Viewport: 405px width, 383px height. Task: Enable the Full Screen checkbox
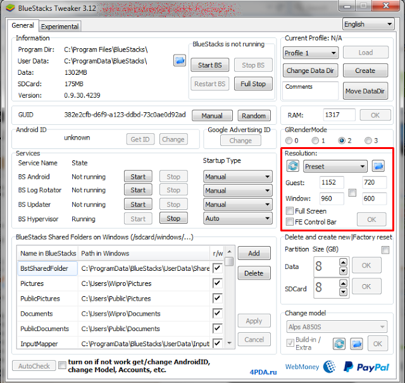tap(290, 211)
